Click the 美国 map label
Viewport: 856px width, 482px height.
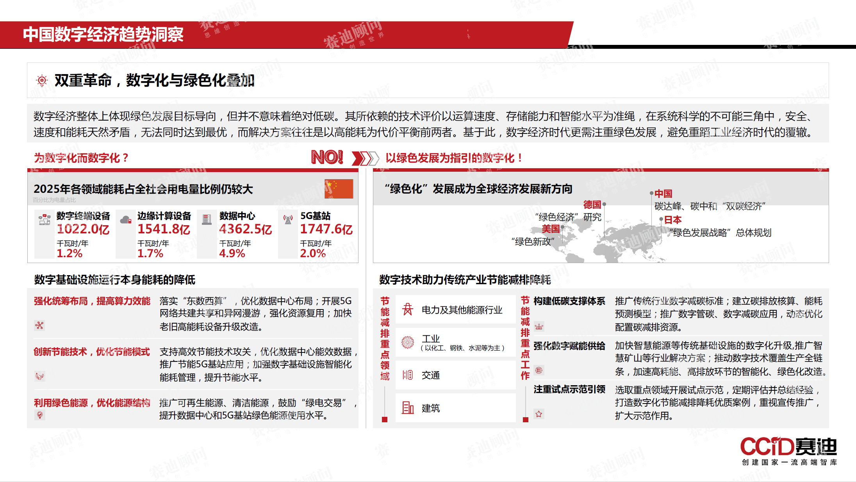(x=551, y=229)
